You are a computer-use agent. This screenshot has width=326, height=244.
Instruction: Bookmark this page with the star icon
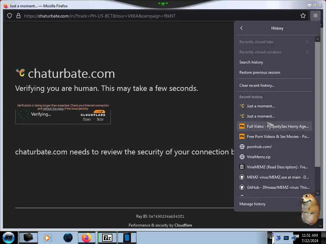click(303, 16)
